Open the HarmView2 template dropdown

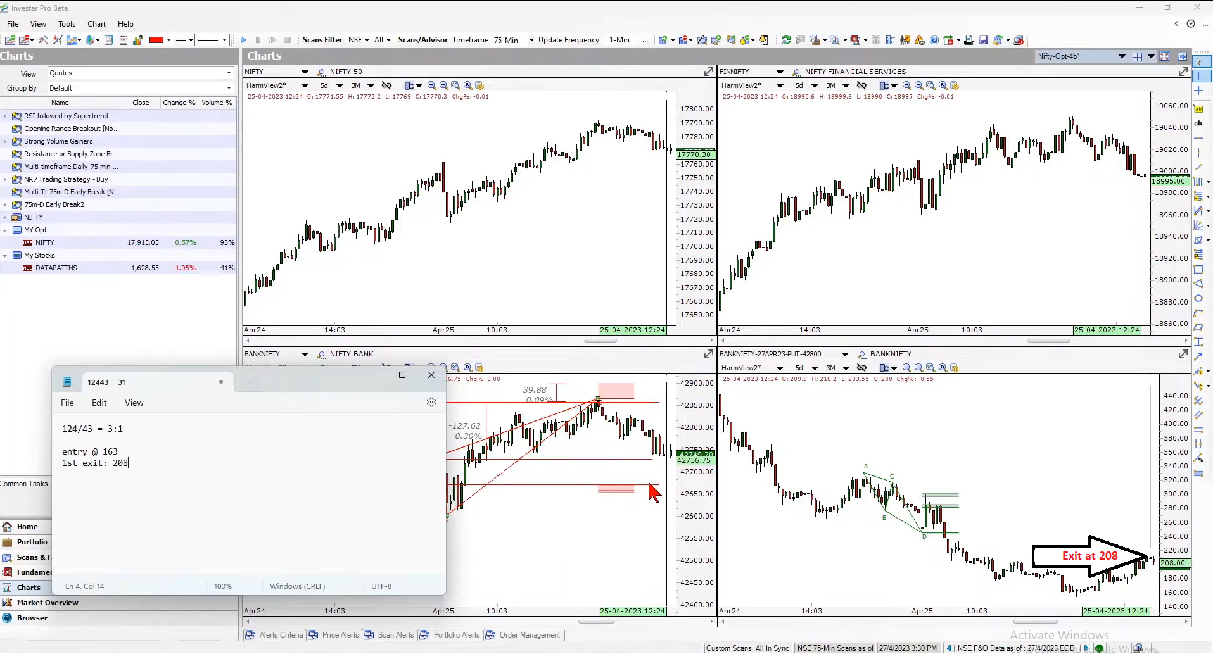[x=305, y=85]
